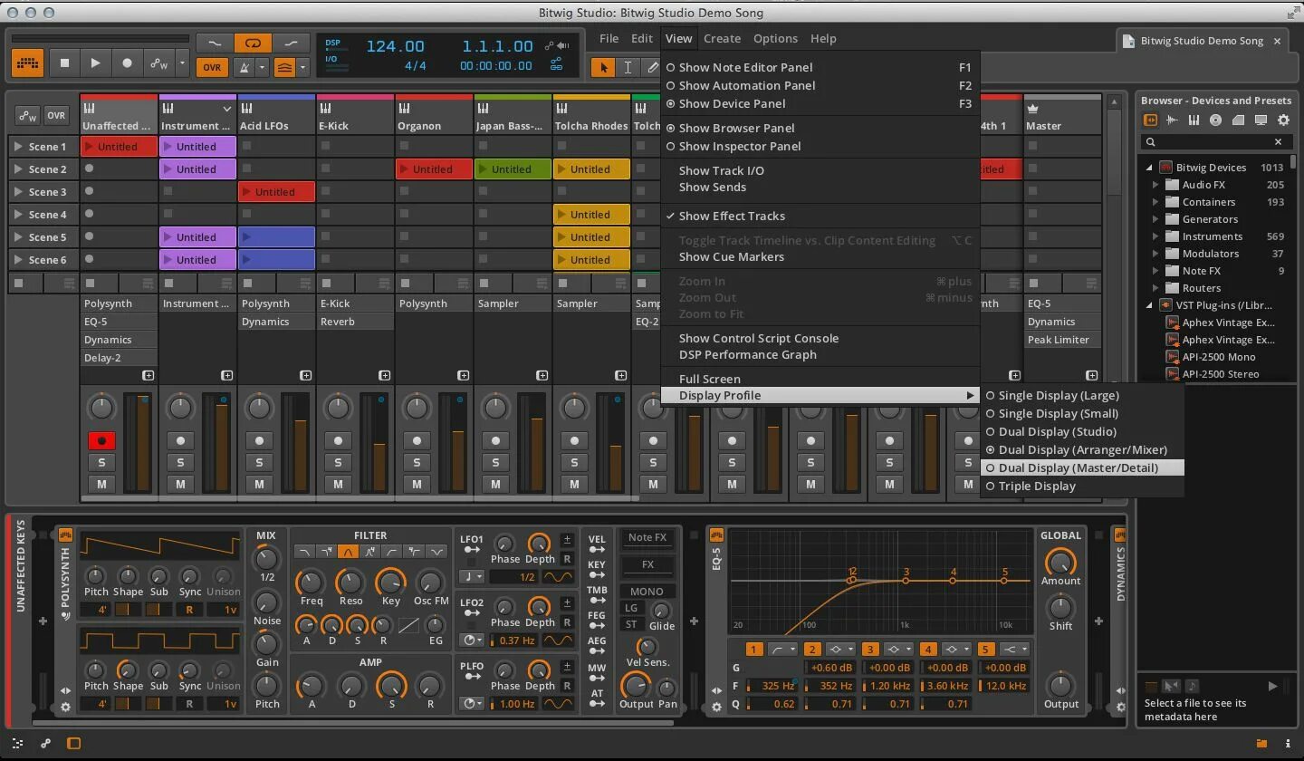The image size is (1304, 761).
Task: Choose Show Note Editor Panel
Action: pos(820,67)
